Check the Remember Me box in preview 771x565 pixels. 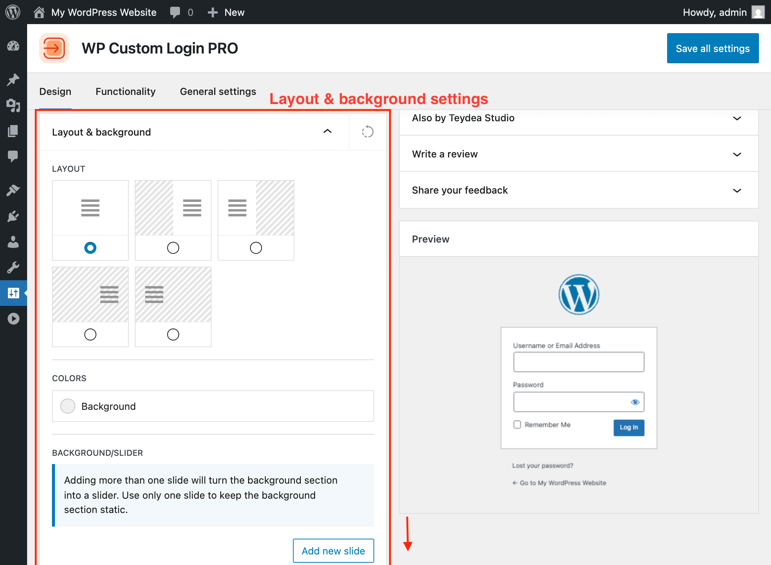(x=517, y=425)
